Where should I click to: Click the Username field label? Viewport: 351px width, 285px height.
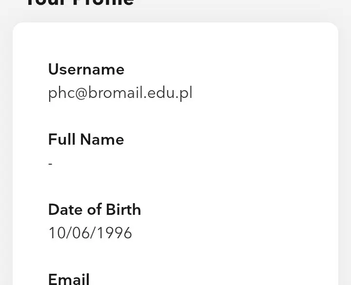click(x=86, y=69)
